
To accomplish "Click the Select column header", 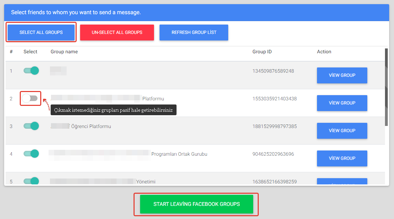I will pos(31,52).
